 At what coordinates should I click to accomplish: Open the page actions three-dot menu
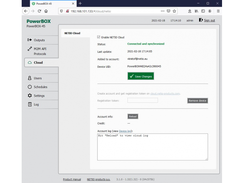(163, 11)
